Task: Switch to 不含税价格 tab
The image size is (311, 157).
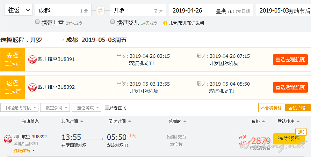Action: tap(271, 108)
